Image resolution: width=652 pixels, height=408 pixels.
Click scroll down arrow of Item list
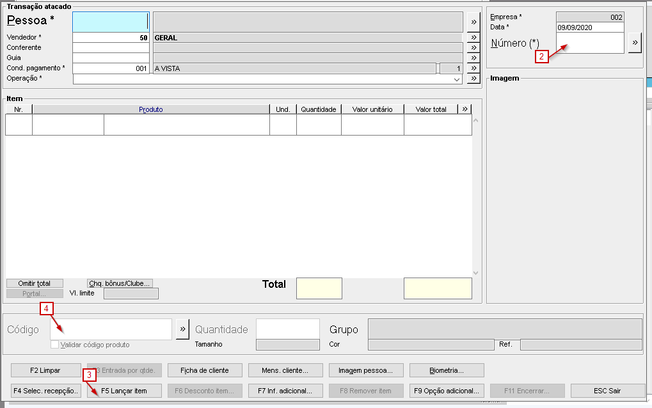coord(475,273)
